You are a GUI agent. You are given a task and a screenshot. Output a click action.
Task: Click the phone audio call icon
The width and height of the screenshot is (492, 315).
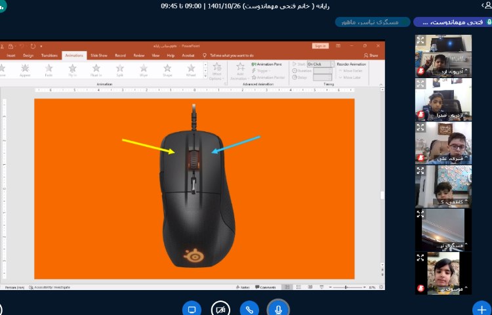click(x=249, y=308)
